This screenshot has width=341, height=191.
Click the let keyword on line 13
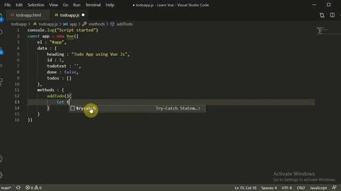(60, 102)
